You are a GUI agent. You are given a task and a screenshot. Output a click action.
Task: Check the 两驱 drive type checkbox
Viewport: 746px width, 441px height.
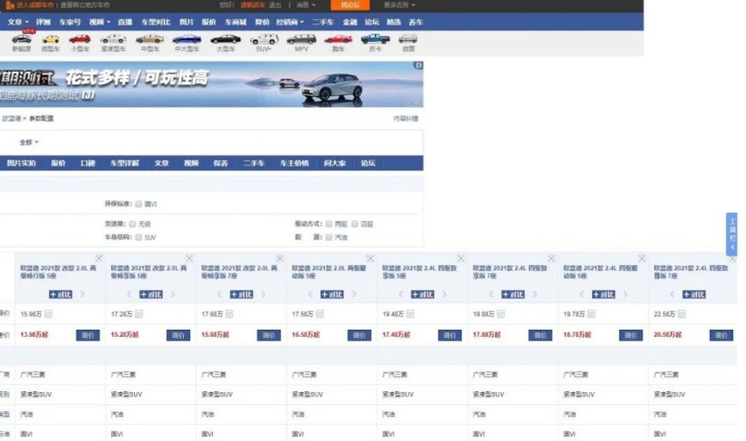tap(328, 224)
